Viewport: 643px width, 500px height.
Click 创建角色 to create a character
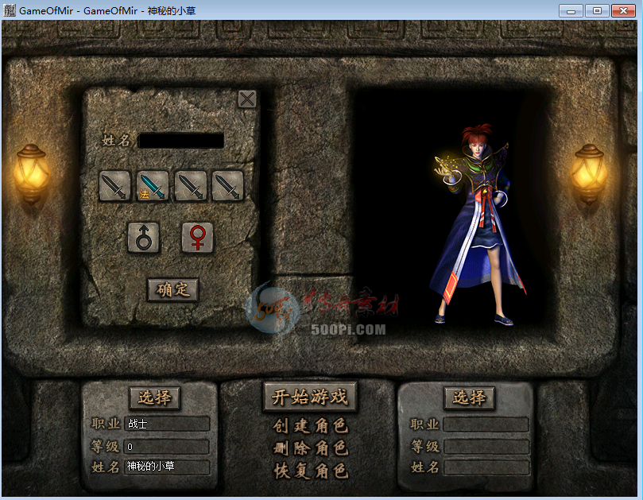pos(311,426)
